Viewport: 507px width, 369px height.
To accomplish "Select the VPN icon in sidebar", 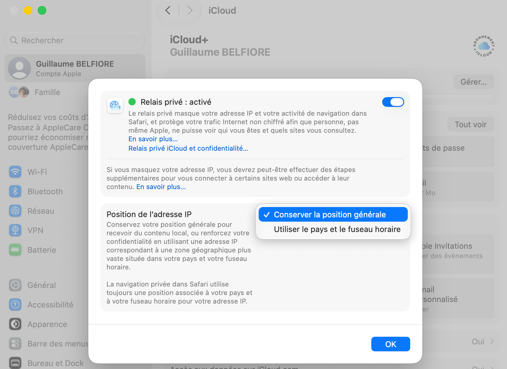I will point(15,230).
